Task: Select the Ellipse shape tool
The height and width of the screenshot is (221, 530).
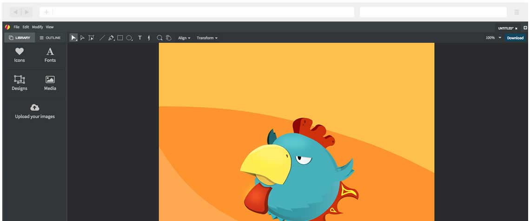Action: pos(129,38)
